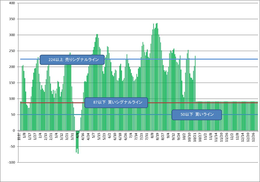
Task: Select the 224以上 売りシグナルライン text box
Action: [x=72, y=60]
